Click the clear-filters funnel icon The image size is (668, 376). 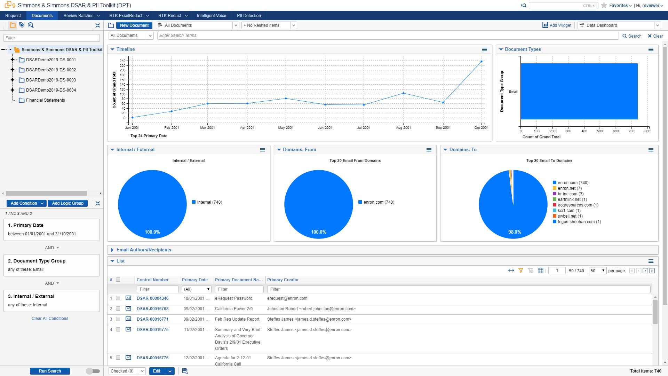tap(531, 271)
